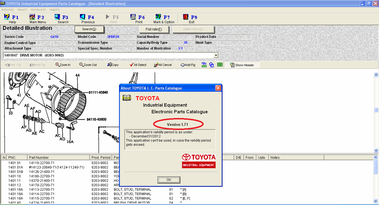Select part number 14115-22700-71
Viewport: 379px width, 205px height.
(x=42, y=198)
